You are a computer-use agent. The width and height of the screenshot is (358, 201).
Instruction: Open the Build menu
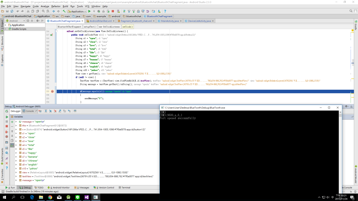click(x=65, y=6)
